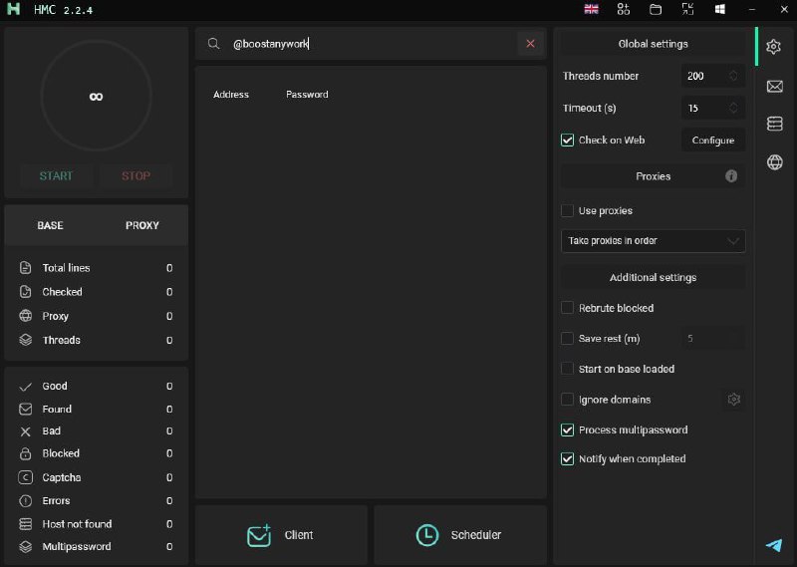The image size is (797, 567).
Task: Open the settings gear in right sidebar
Action: click(x=774, y=46)
